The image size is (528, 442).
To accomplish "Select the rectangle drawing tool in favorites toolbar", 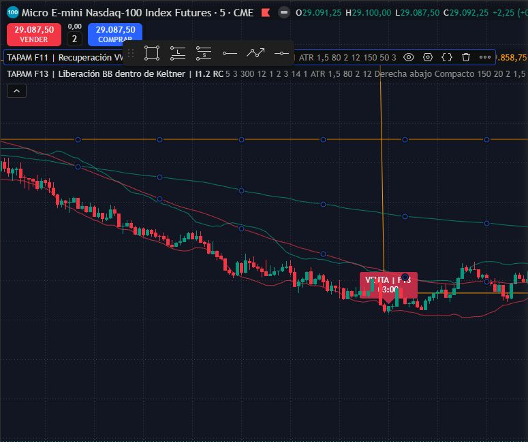I will point(152,53).
